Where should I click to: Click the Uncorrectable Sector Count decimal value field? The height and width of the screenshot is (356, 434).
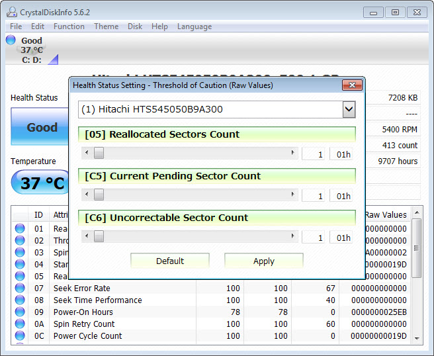tap(314, 238)
